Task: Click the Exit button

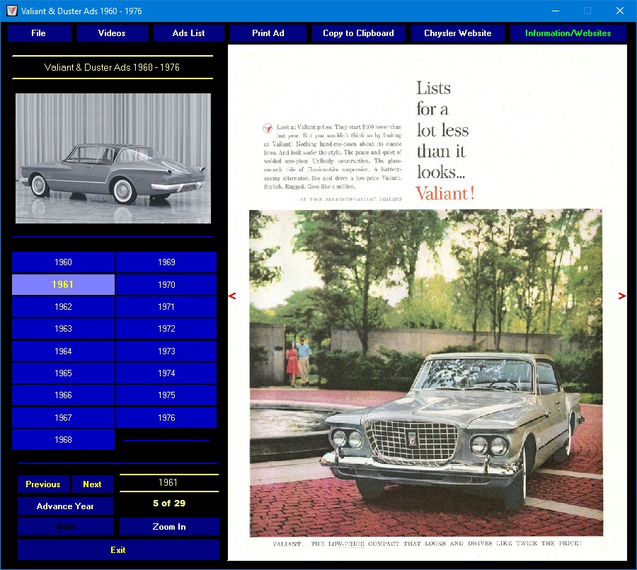Action: point(118,550)
